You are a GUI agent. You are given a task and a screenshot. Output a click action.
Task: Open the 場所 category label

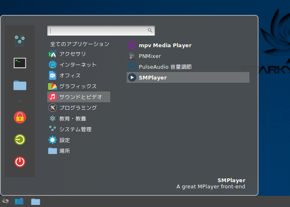tap(65, 151)
